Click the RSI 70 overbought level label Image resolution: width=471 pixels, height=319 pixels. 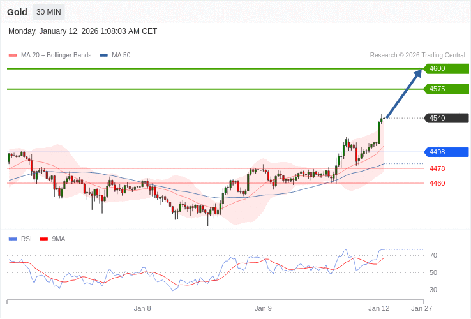(x=433, y=255)
